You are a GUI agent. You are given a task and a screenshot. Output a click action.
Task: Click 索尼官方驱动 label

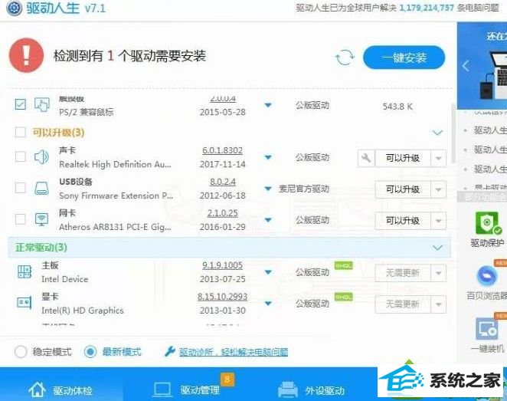[304, 189]
